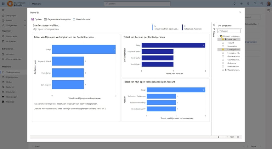Click the Zoeken box in Uw gegevens
Screen dimensions: 272x149
(x=229, y=31)
